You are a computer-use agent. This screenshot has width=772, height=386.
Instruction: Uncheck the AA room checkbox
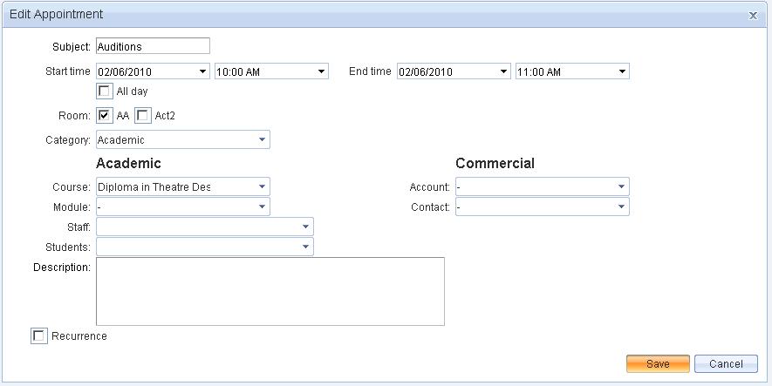(x=105, y=116)
